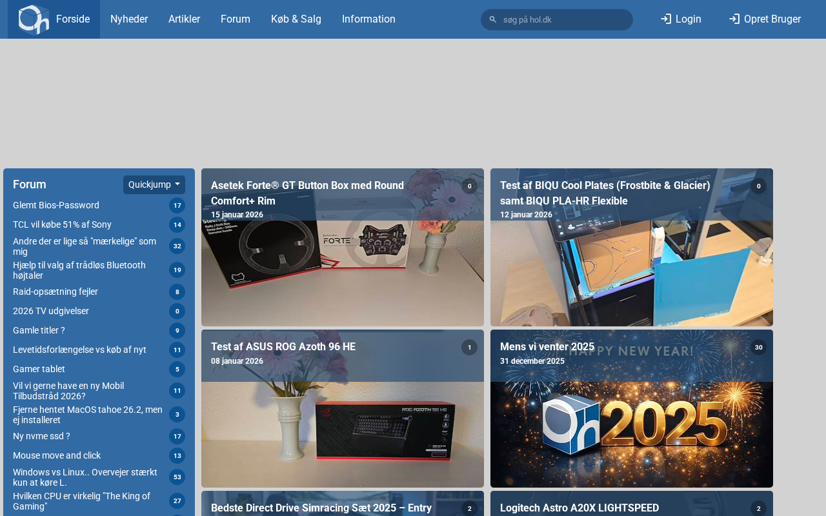The width and height of the screenshot is (826, 516).
Task: Click the 14 reply badge for TCL Sony thread
Action: point(177,224)
